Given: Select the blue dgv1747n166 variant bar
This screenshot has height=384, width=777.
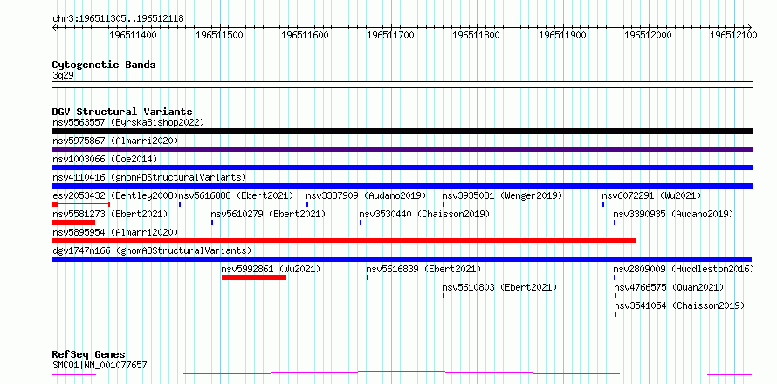Looking at the screenshot, I should click(x=402, y=259).
